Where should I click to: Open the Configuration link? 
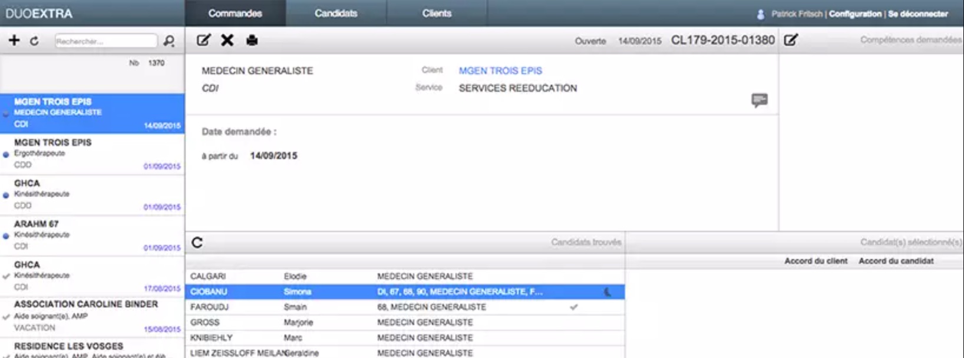(x=855, y=14)
